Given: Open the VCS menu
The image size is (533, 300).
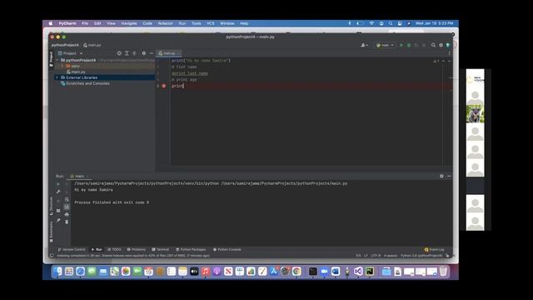Looking at the screenshot, I should click(x=211, y=23).
